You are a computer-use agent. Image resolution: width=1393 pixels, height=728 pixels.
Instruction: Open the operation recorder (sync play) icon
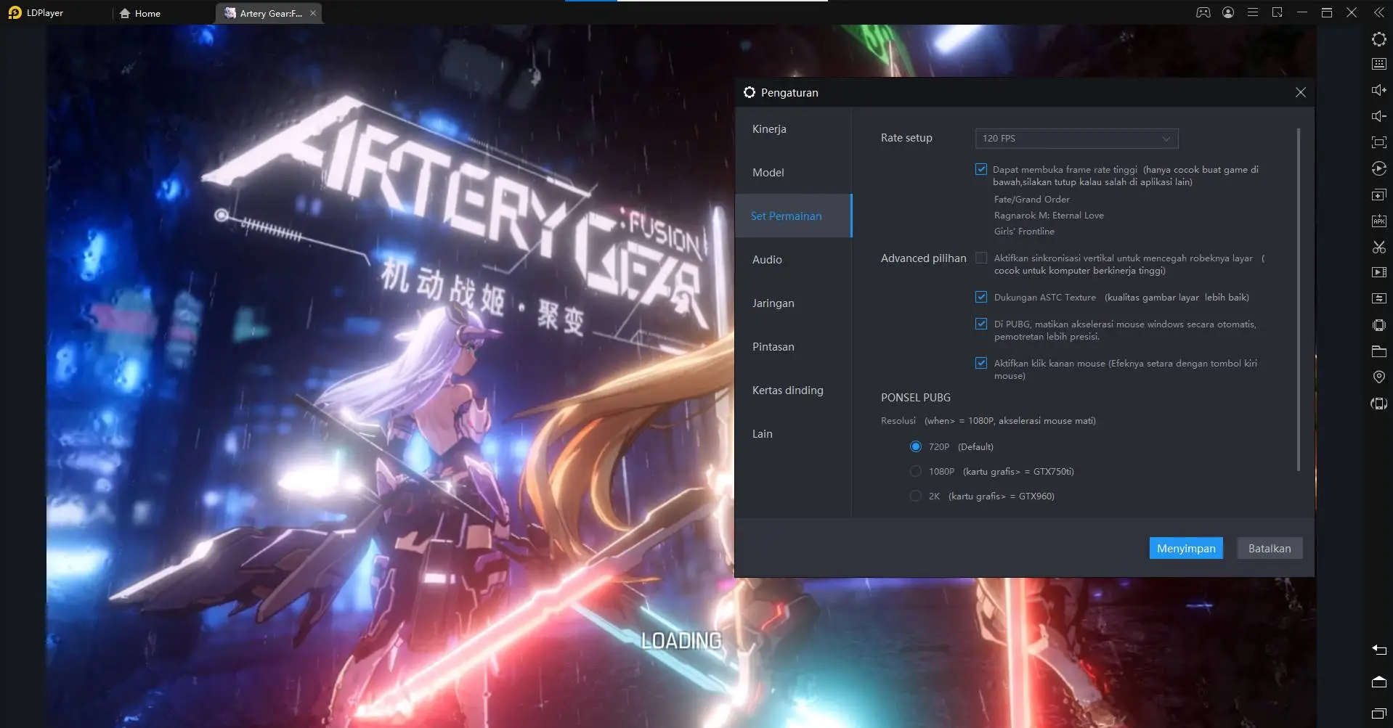tap(1378, 168)
